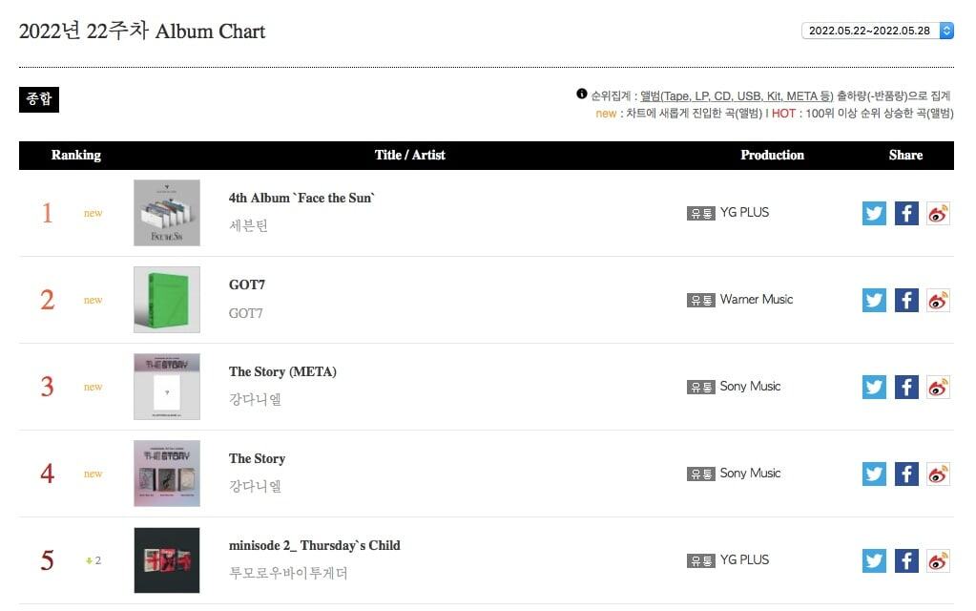Open minisode 2_ Thursday's Child title
The width and height of the screenshot is (976, 611).
pyautogui.click(x=314, y=545)
